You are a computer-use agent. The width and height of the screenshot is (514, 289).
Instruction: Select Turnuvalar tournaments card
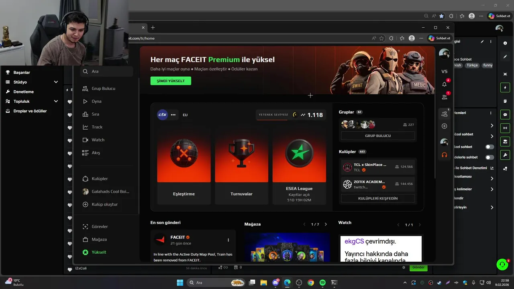coord(241,167)
